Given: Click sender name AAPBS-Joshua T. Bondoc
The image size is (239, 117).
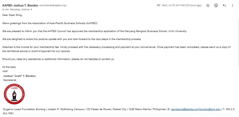Looking at the screenshot, I should coord(20,5).
